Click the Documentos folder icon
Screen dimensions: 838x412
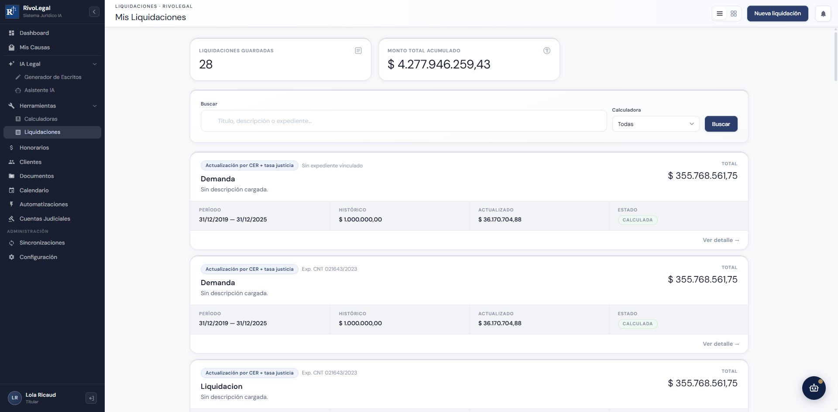[x=12, y=176]
